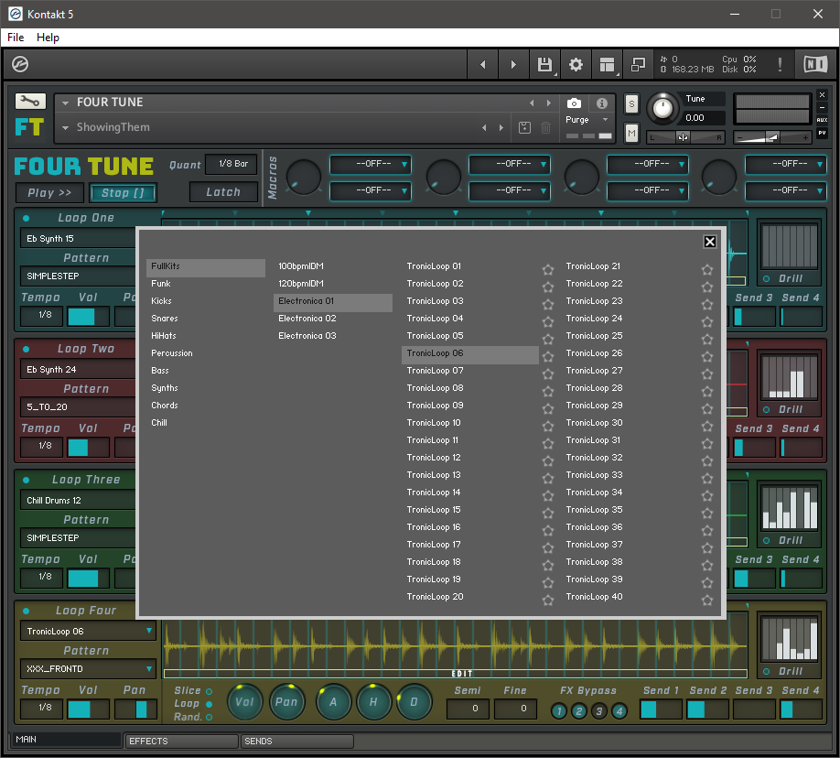Click the workspace layout panel icon
840x758 pixels.
pos(606,65)
